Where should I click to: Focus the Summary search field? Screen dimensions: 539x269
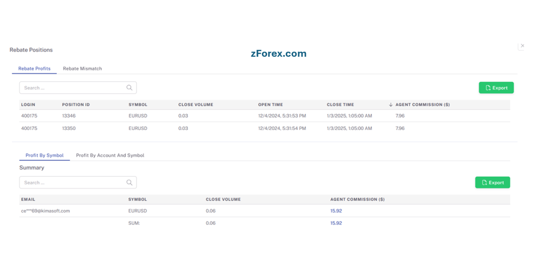click(78, 183)
